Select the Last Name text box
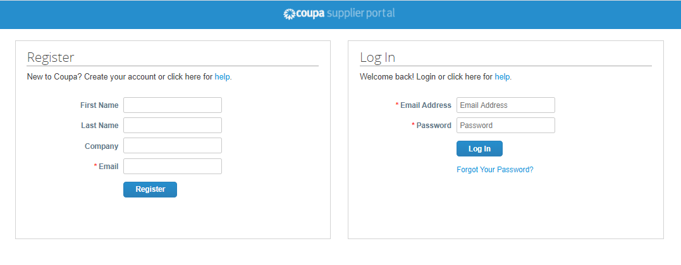 [173, 126]
